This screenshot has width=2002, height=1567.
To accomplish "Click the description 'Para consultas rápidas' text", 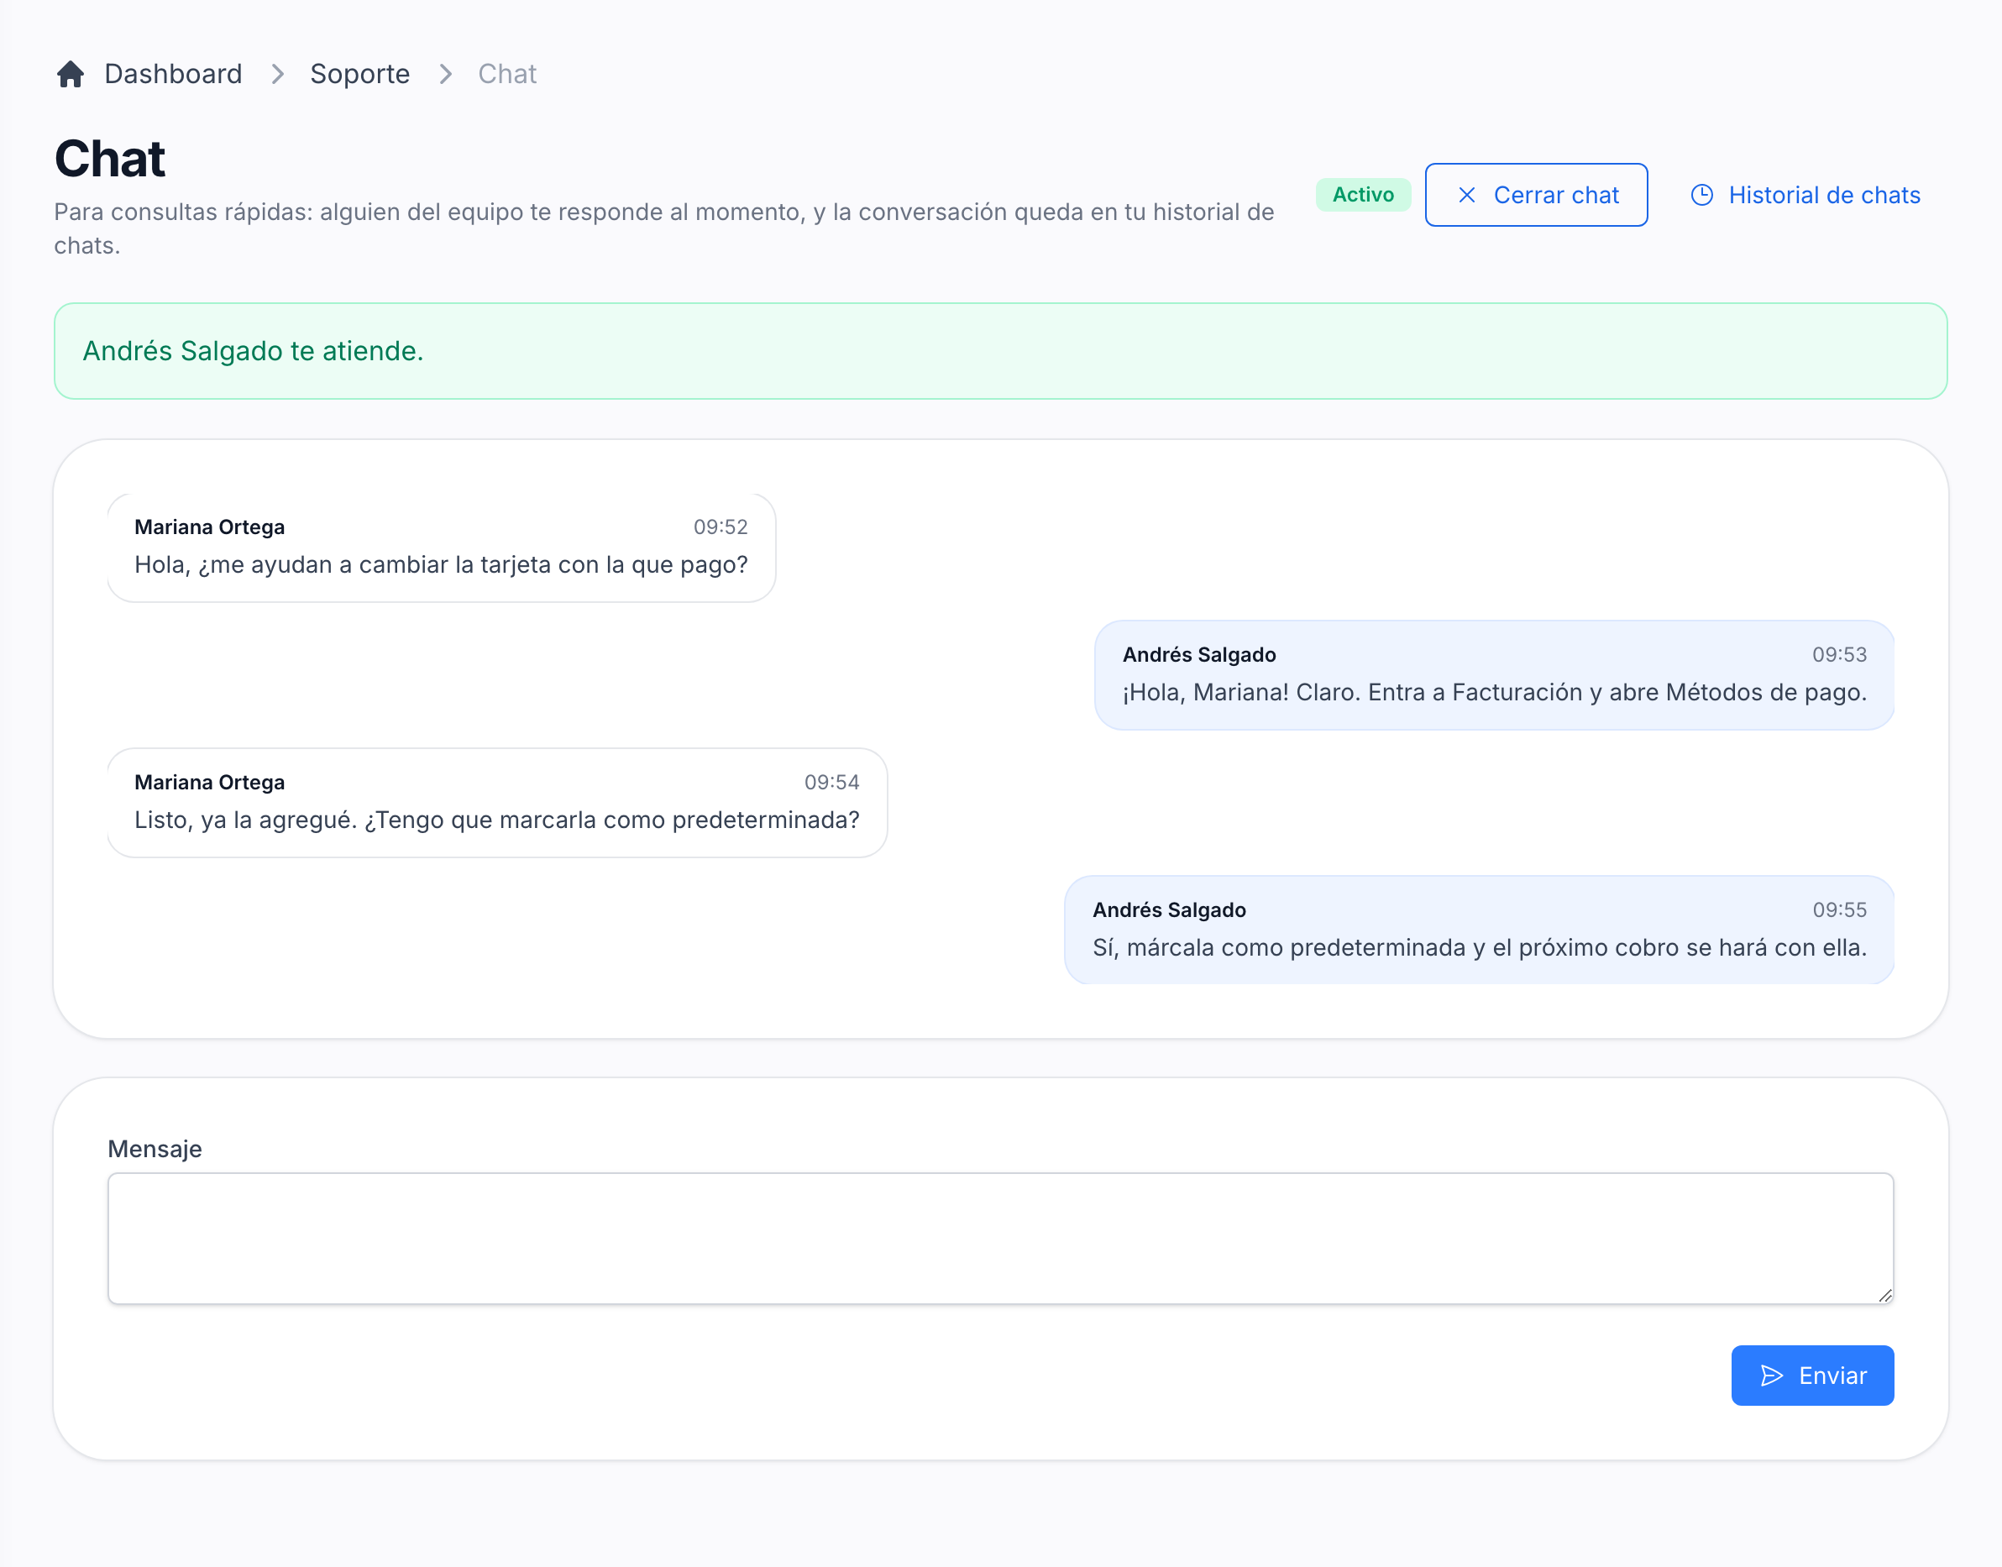I will pos(663,228).
